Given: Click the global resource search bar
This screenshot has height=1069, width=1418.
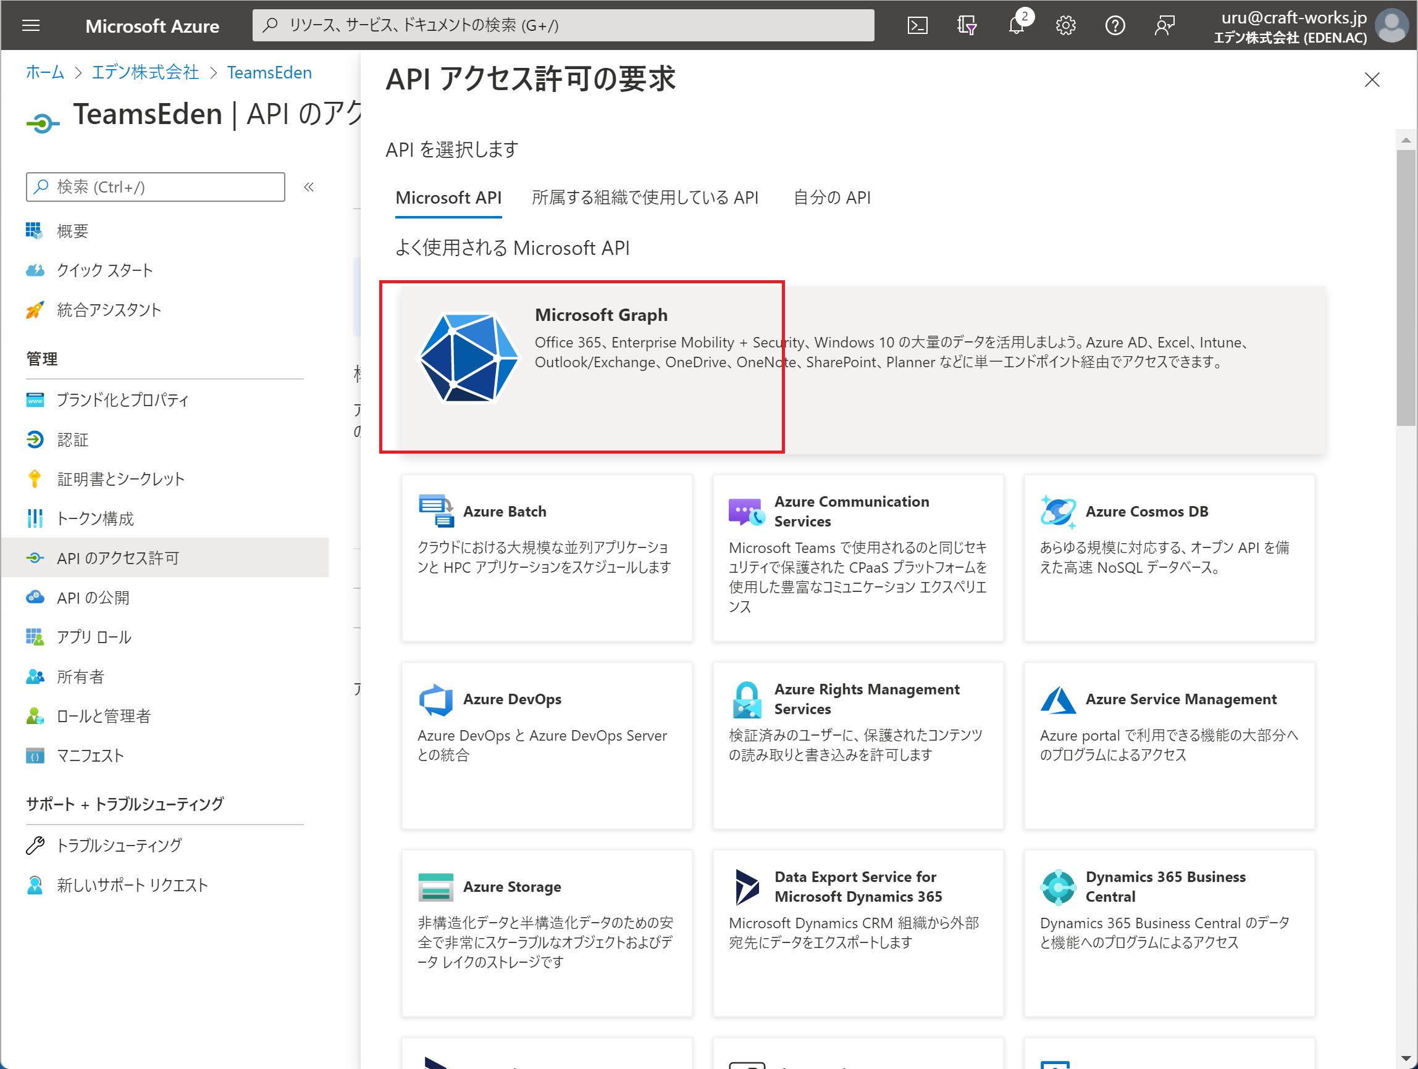Looking at the screenshot, I should pyautogui.click(x=563, y=26).
